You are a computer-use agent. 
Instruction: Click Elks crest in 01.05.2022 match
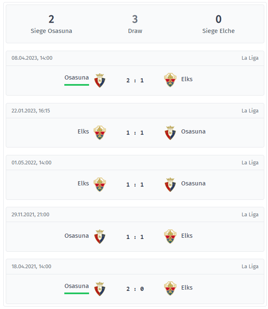pos(100,185)
